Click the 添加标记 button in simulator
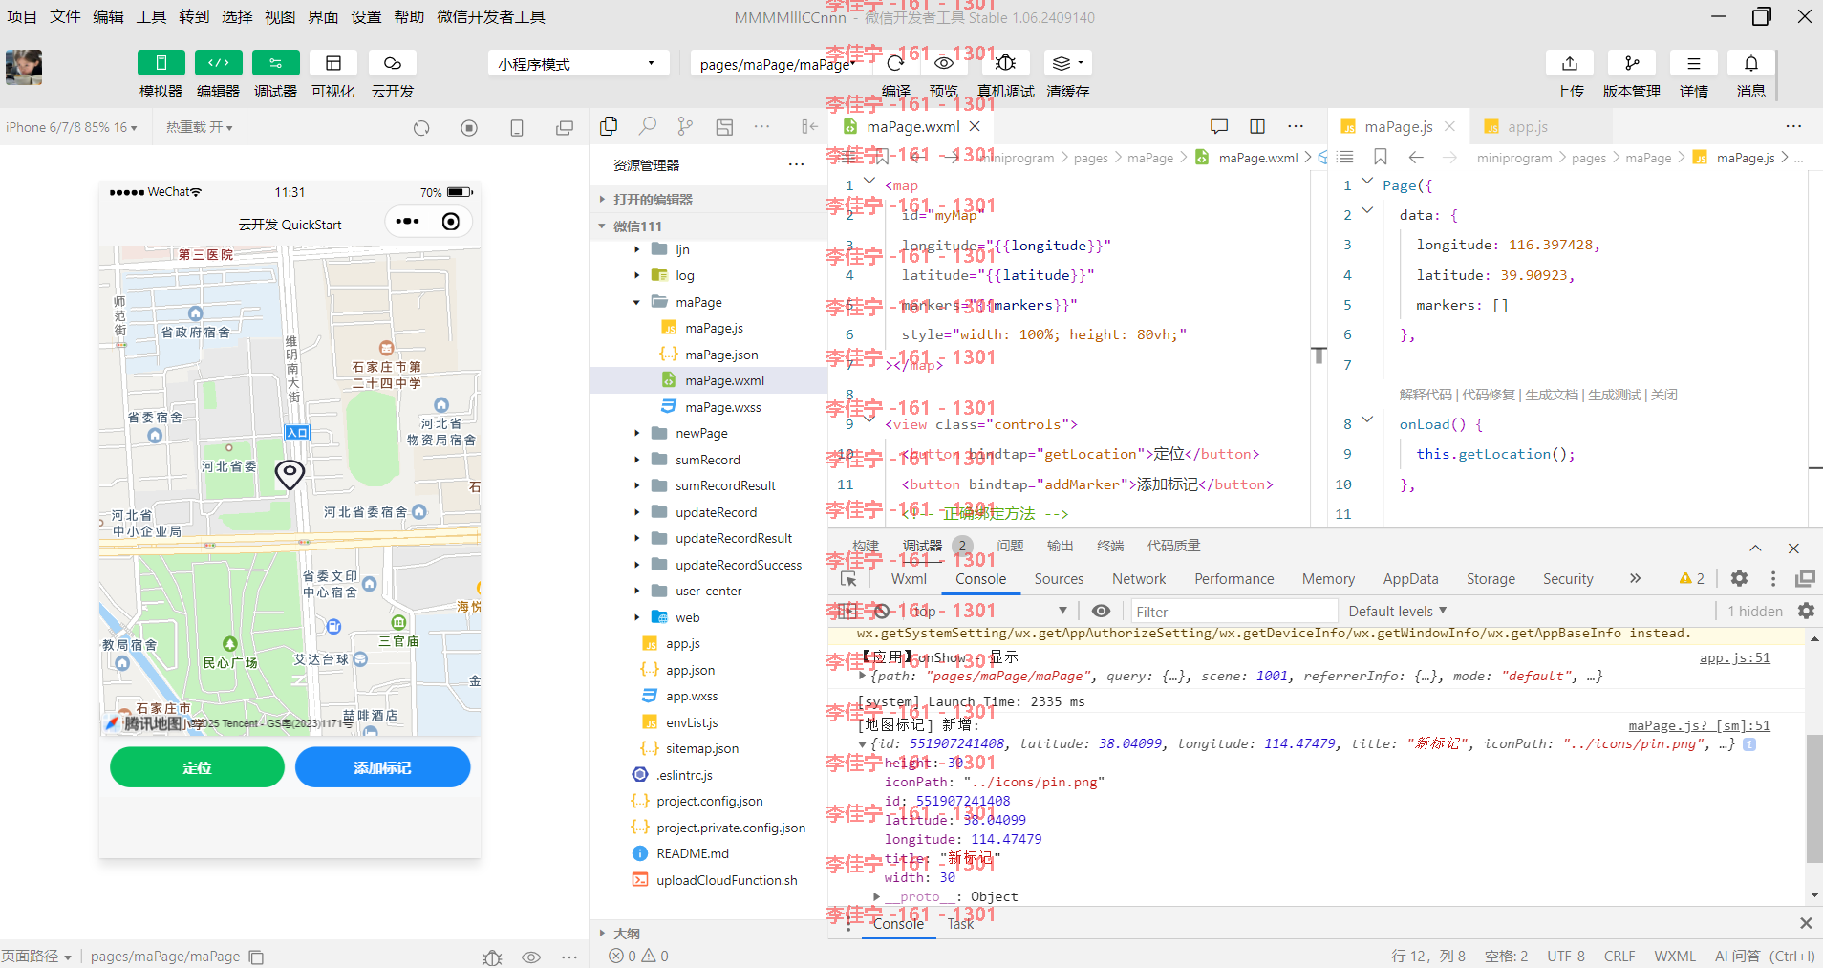 point(382,767)
